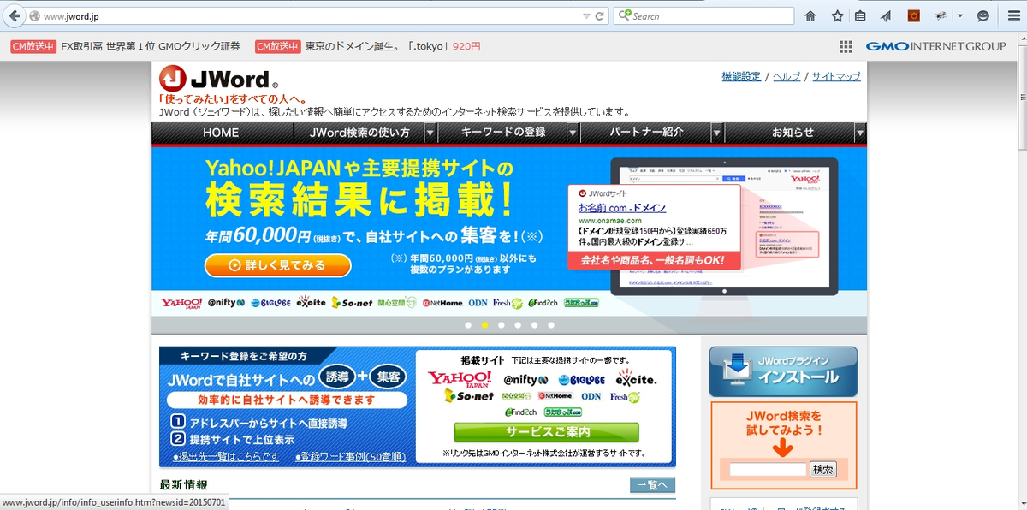1027x510 pixels.
Task: Click the JWordプラグイン インストール button
Action: pyautogui.click(x=783, y=371)
